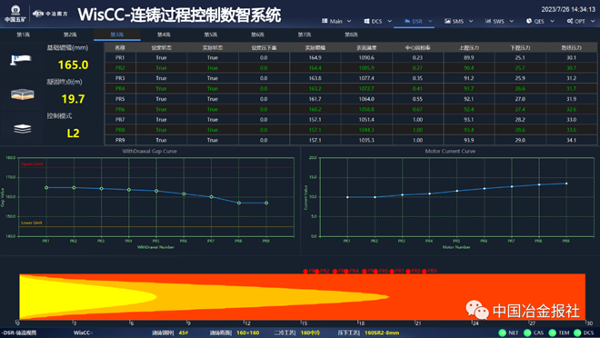The image size is (600, 338).
Task: Click the Main menu grid icon
Action: [325, 21]
